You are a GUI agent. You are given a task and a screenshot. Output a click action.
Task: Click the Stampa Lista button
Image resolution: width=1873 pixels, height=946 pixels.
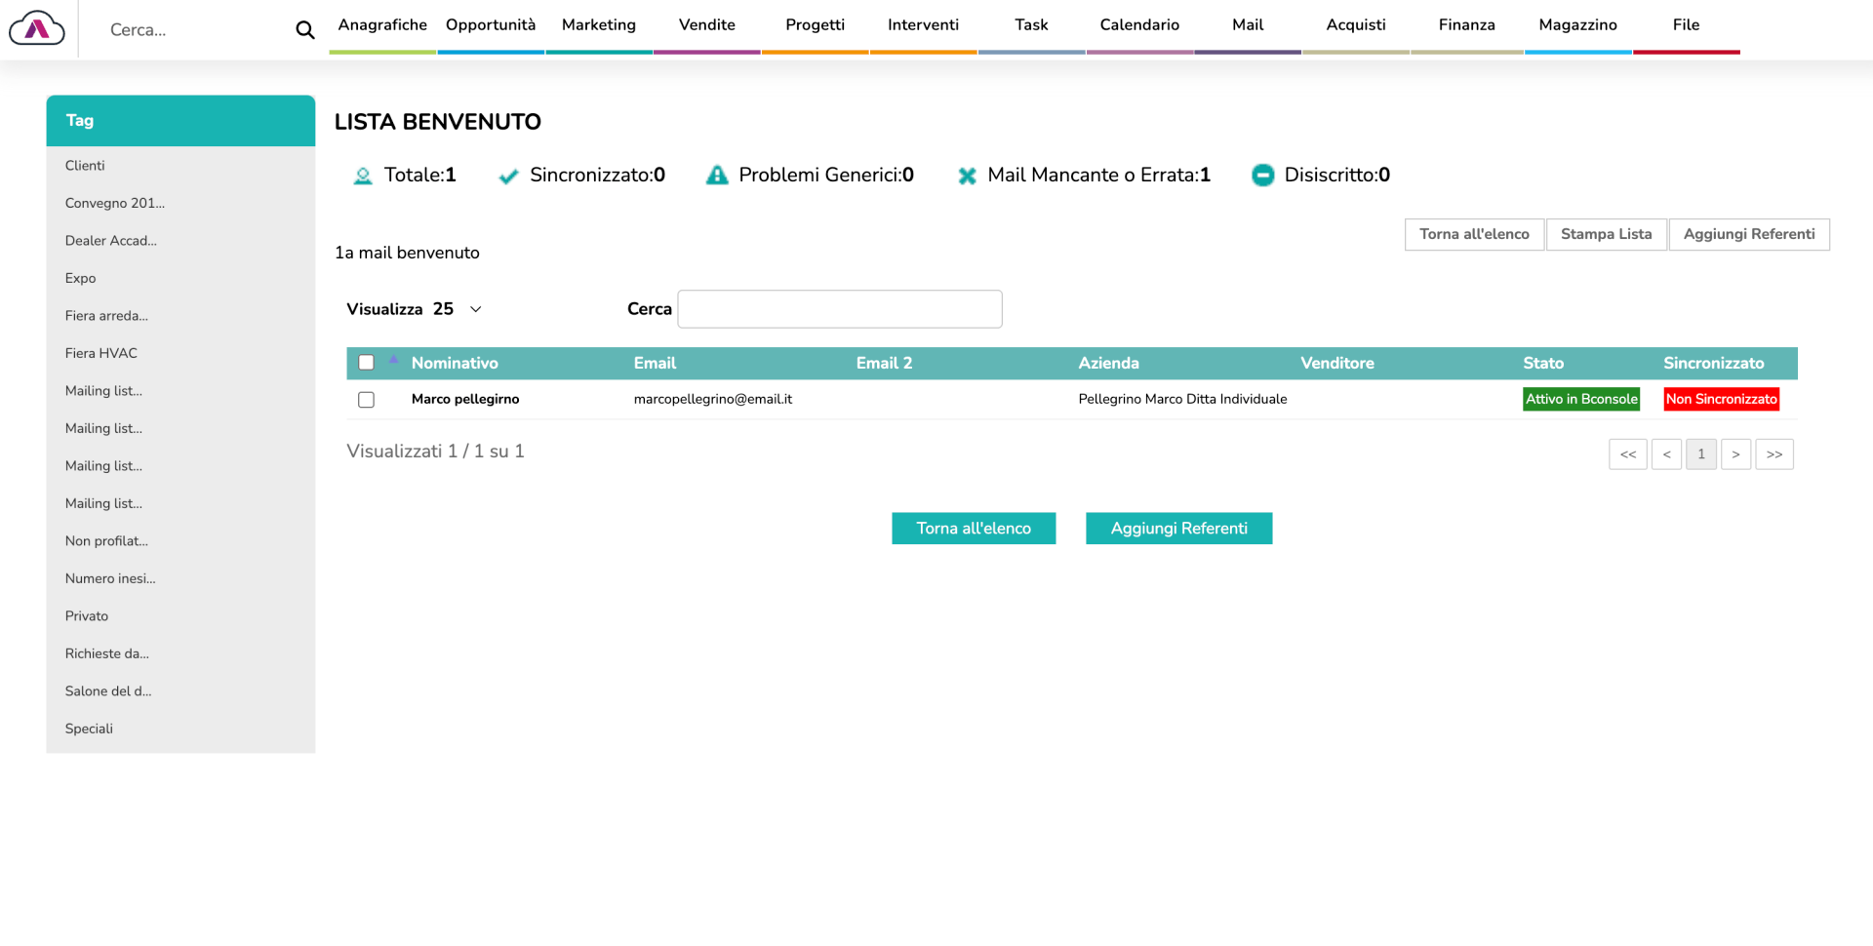coord(1606,234)
